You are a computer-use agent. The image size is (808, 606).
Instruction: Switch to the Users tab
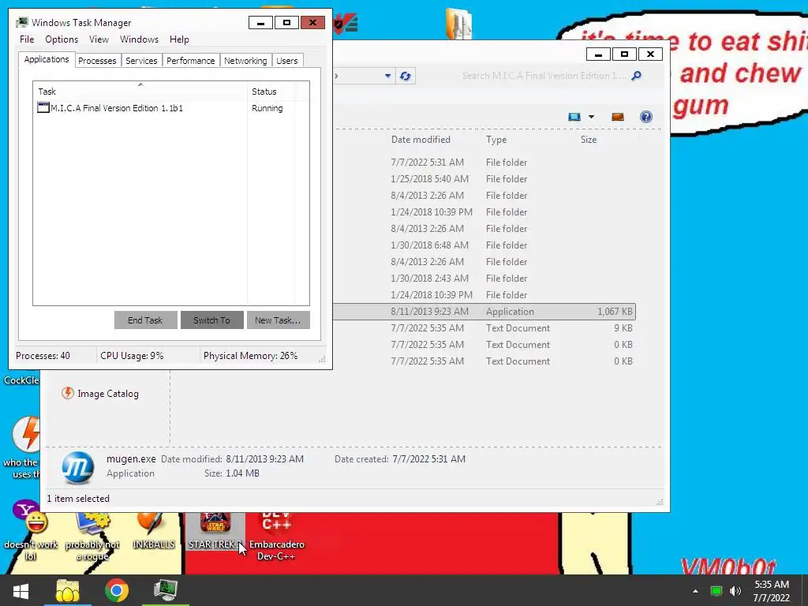tap(287, 61)
